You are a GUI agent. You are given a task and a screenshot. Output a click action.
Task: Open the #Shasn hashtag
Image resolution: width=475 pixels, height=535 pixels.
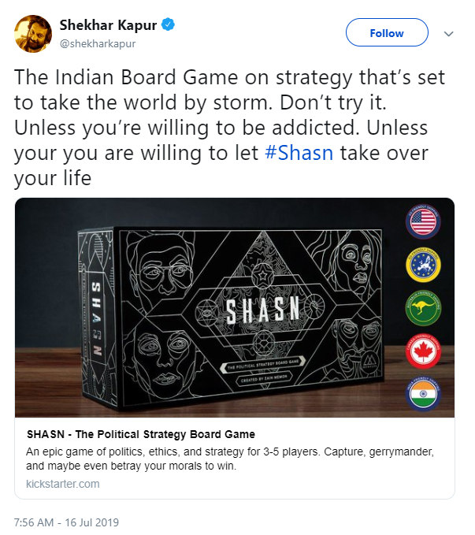(299, 153)
